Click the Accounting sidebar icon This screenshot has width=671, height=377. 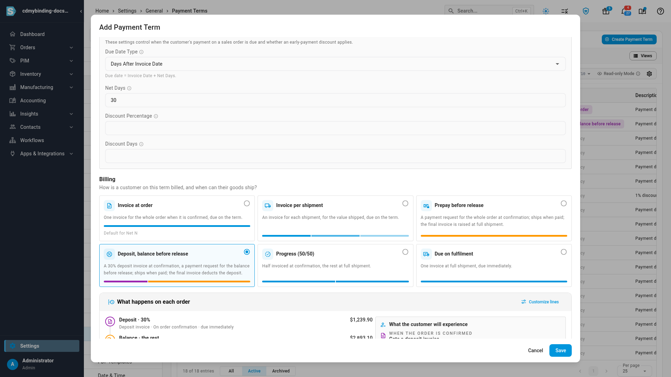pyautogui.click(x=13, y=101)
